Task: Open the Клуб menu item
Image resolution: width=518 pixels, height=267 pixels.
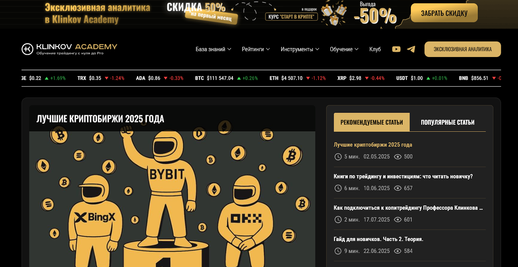Action: pyautogui.click(x=375, y=49)
